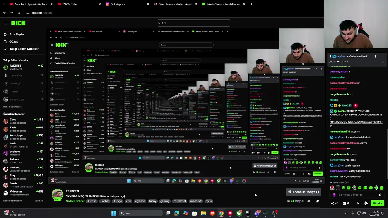This screenshot has width=388, height=218.
Task: Click the kick.com/tekrota address bar
Action: click(42, 13)
